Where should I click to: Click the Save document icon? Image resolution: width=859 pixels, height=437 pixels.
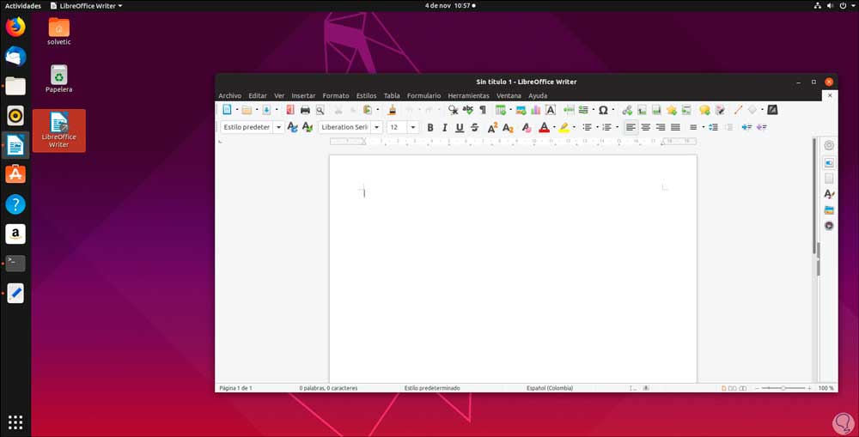[267, 110]
